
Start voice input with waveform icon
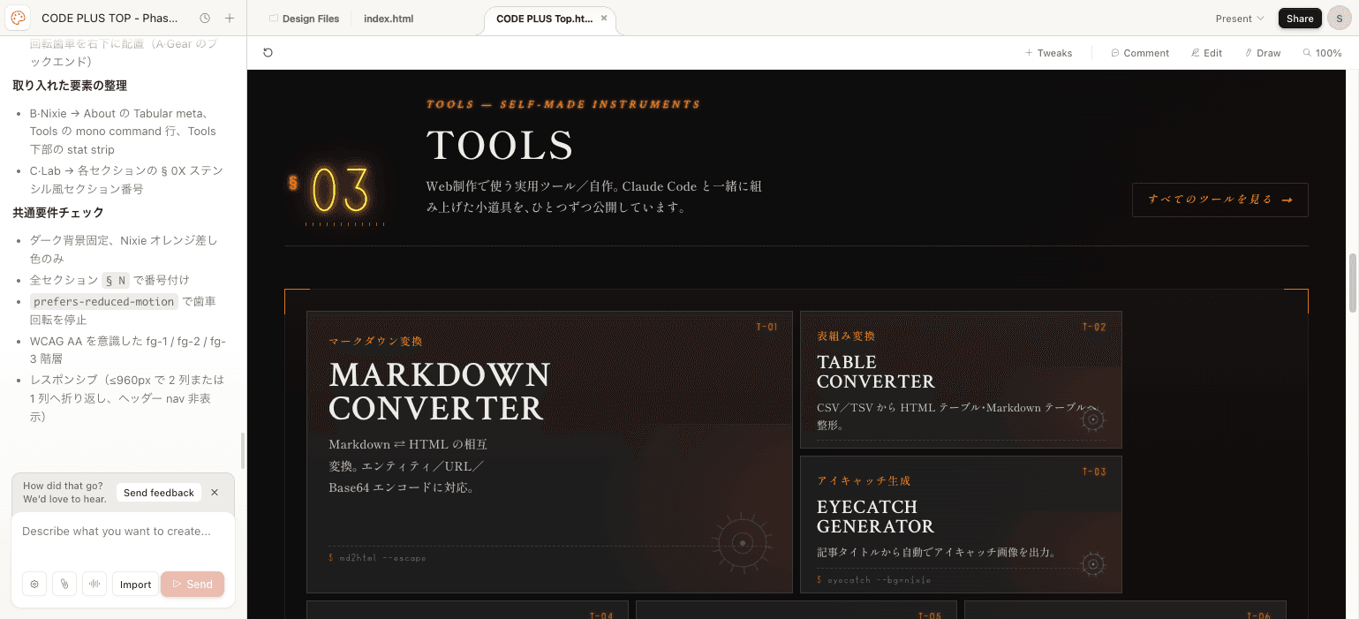tap(94, 584)
